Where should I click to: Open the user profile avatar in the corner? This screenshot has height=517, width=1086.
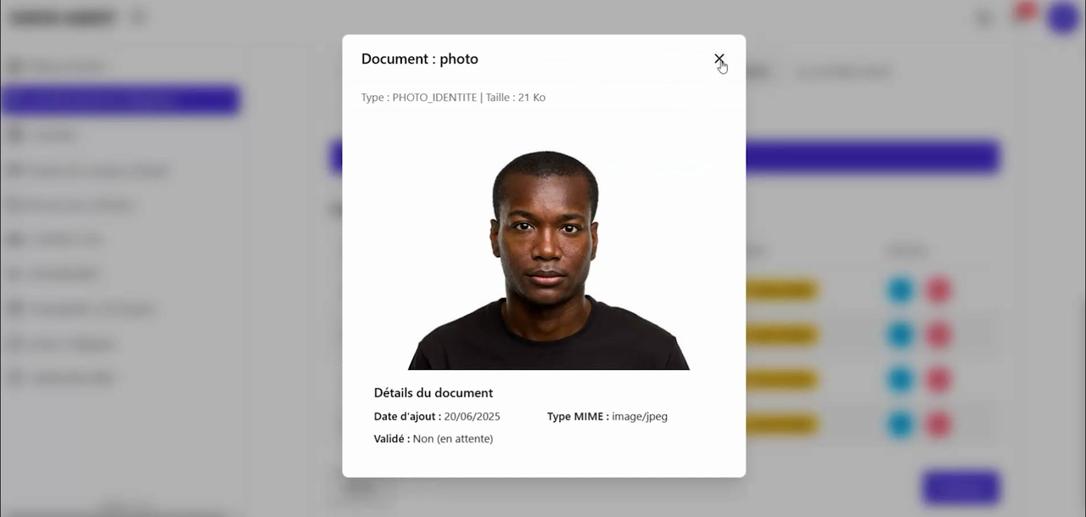pyautogui.click(x=1062, y=17)
